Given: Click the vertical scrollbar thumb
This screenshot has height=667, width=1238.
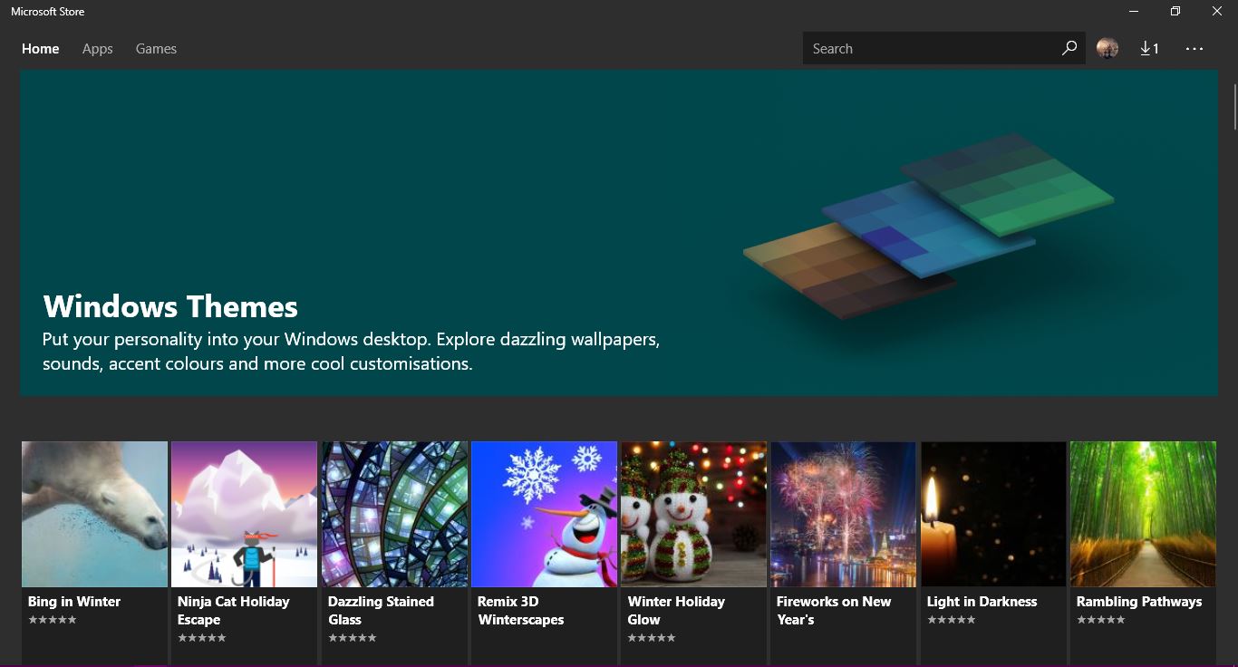Looking at the screenshot, I should (1234, 106).
